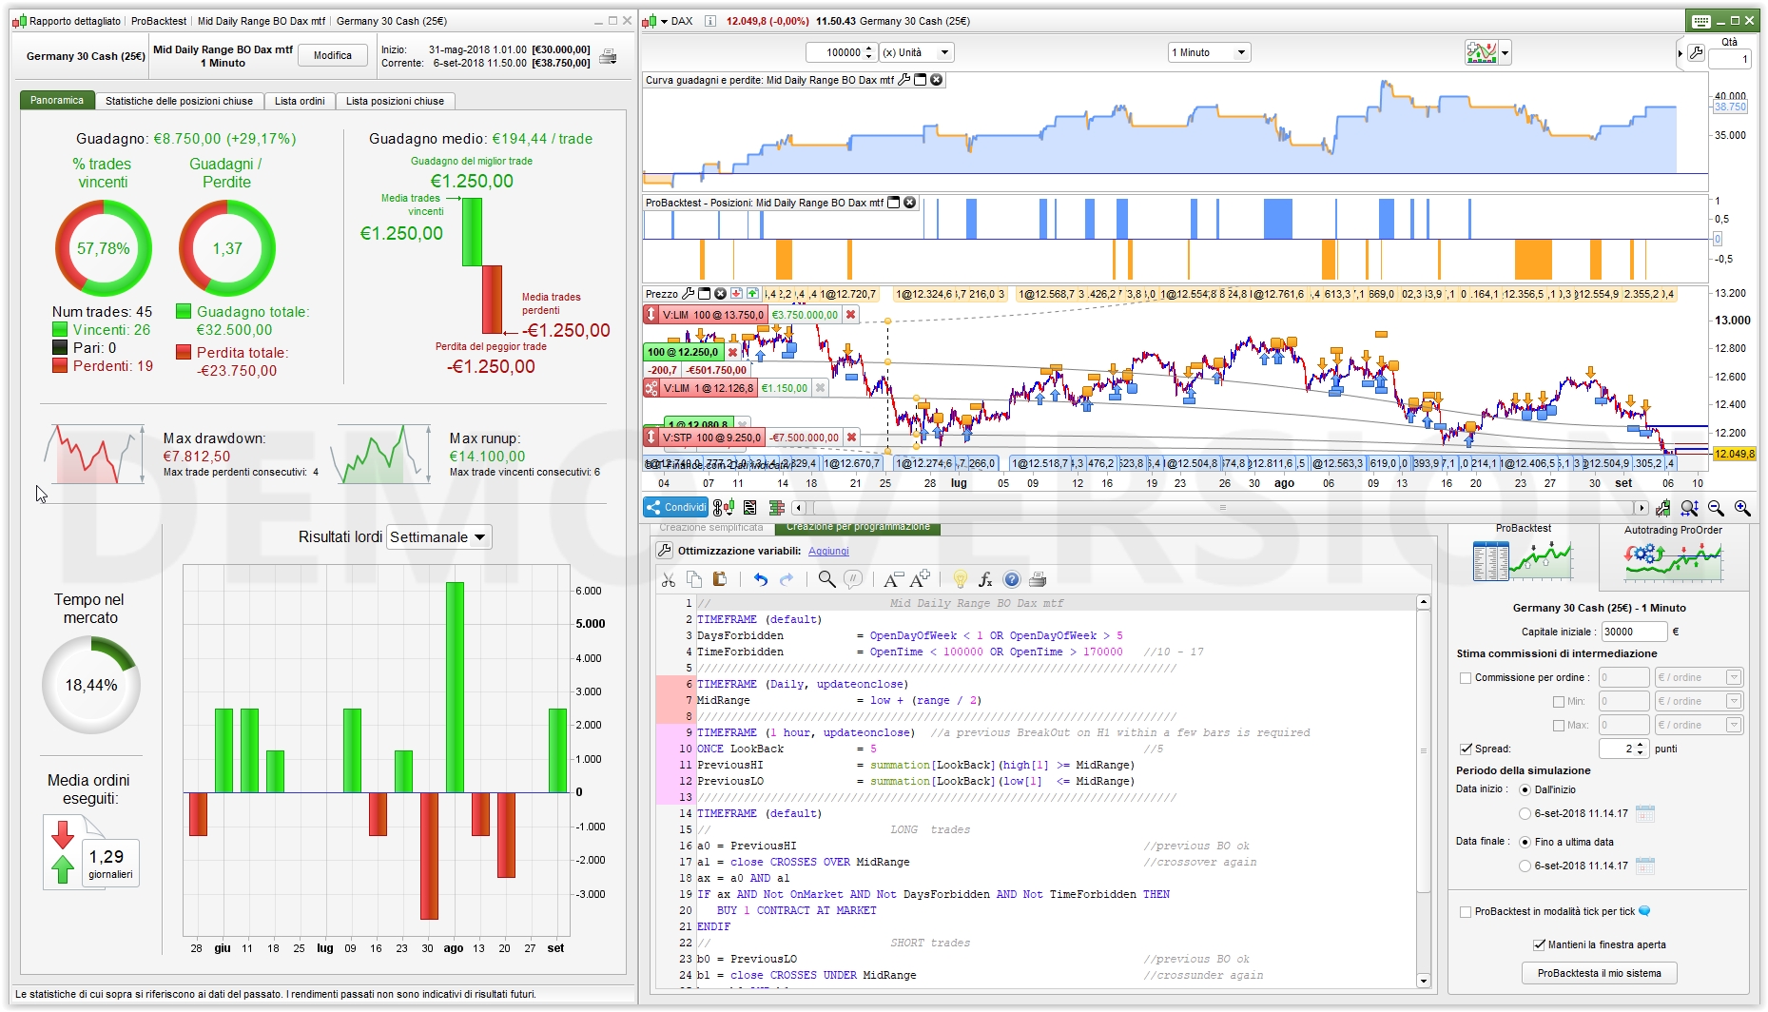Open the DAX chart type dropdown arrow
The height and width of the screenshot is (1012, 1768).
point(664,21)
